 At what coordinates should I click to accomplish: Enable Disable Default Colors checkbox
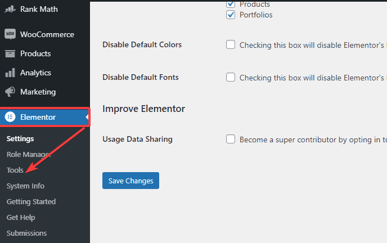click(x=231, y=45)
